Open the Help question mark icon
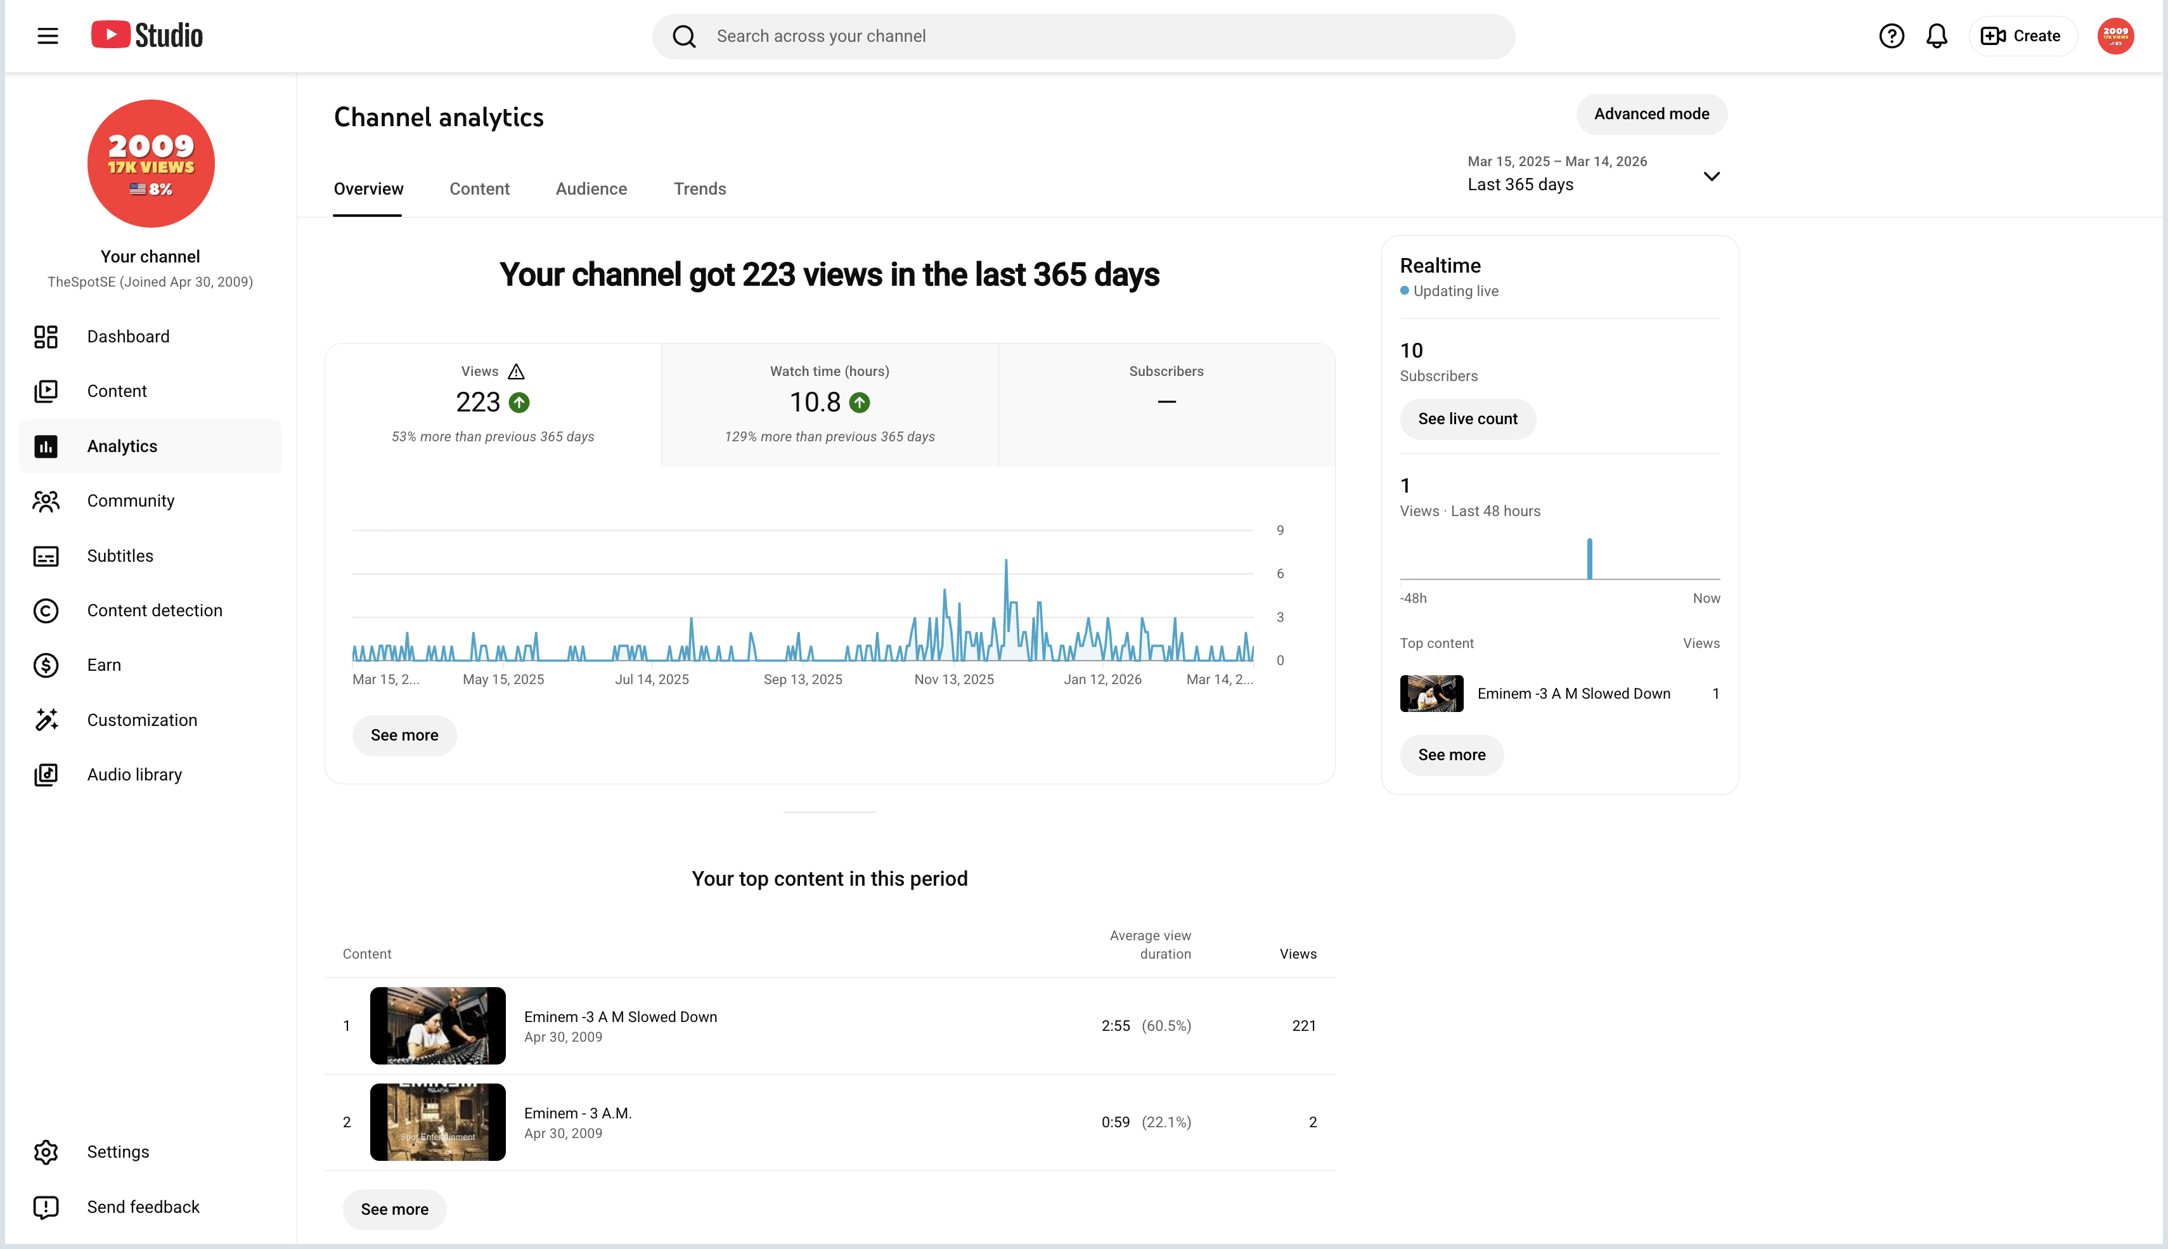 click(x=1891, y=36)
